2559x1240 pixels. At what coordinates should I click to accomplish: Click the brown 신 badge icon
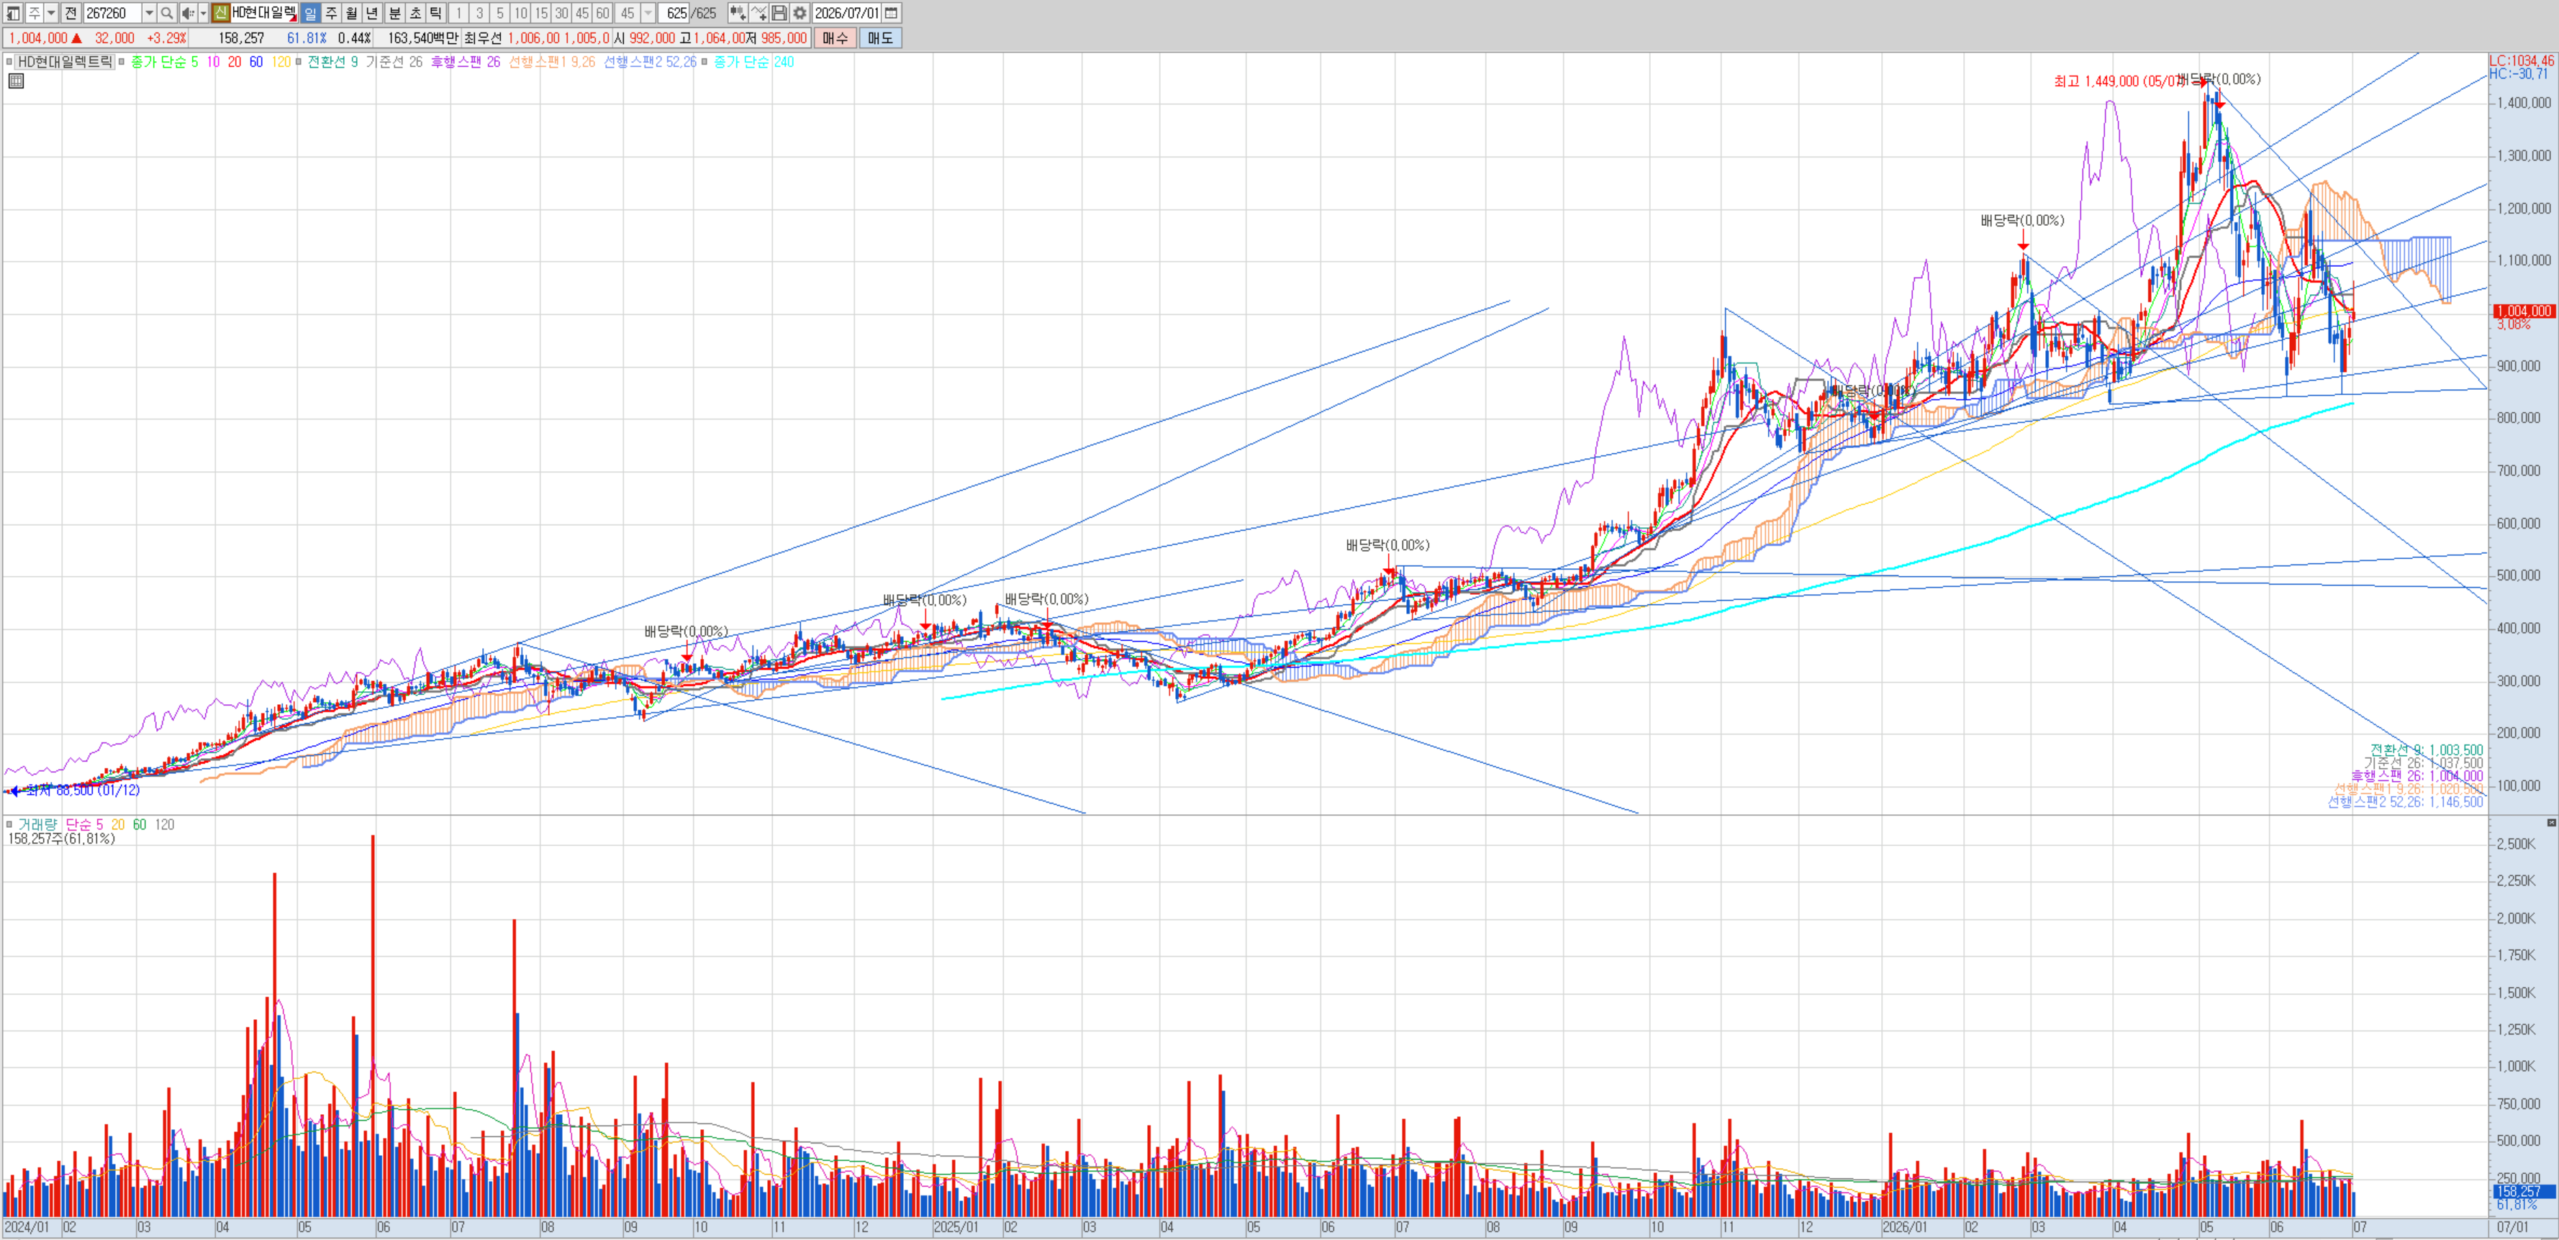point(220,13)
